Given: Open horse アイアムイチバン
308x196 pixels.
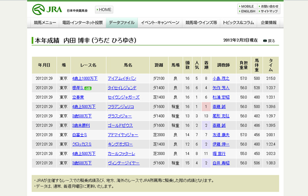Looking at the screenshot, I should [x=122, y=79].
